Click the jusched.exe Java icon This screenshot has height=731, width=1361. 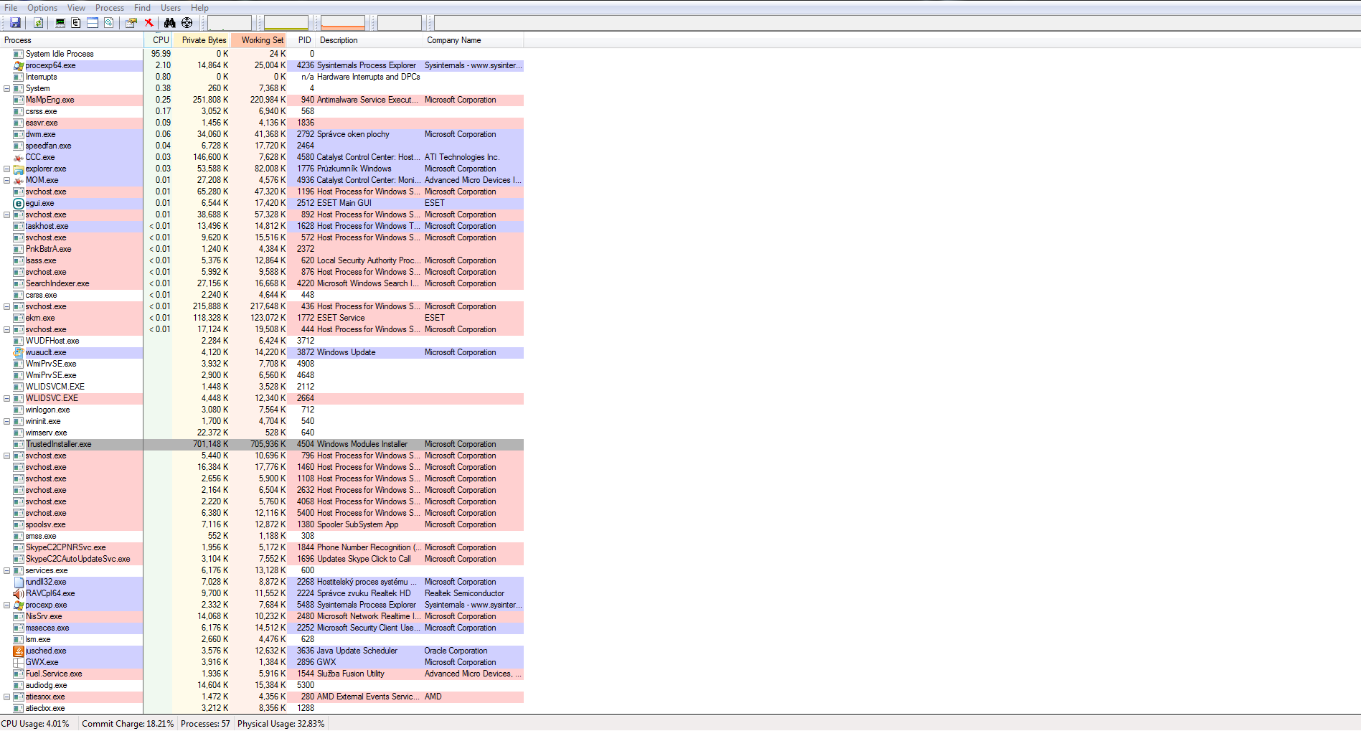tap(19, 651)
